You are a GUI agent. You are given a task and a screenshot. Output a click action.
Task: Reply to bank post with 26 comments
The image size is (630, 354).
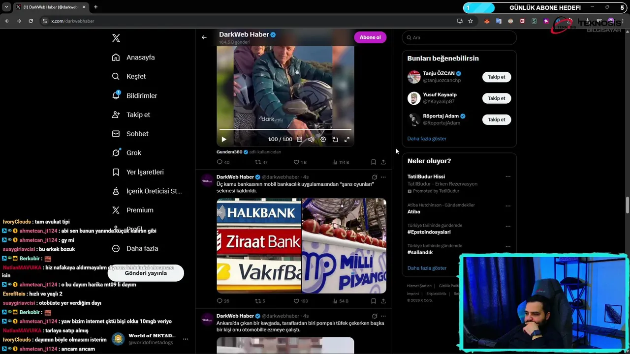click(x=223, y=301)
